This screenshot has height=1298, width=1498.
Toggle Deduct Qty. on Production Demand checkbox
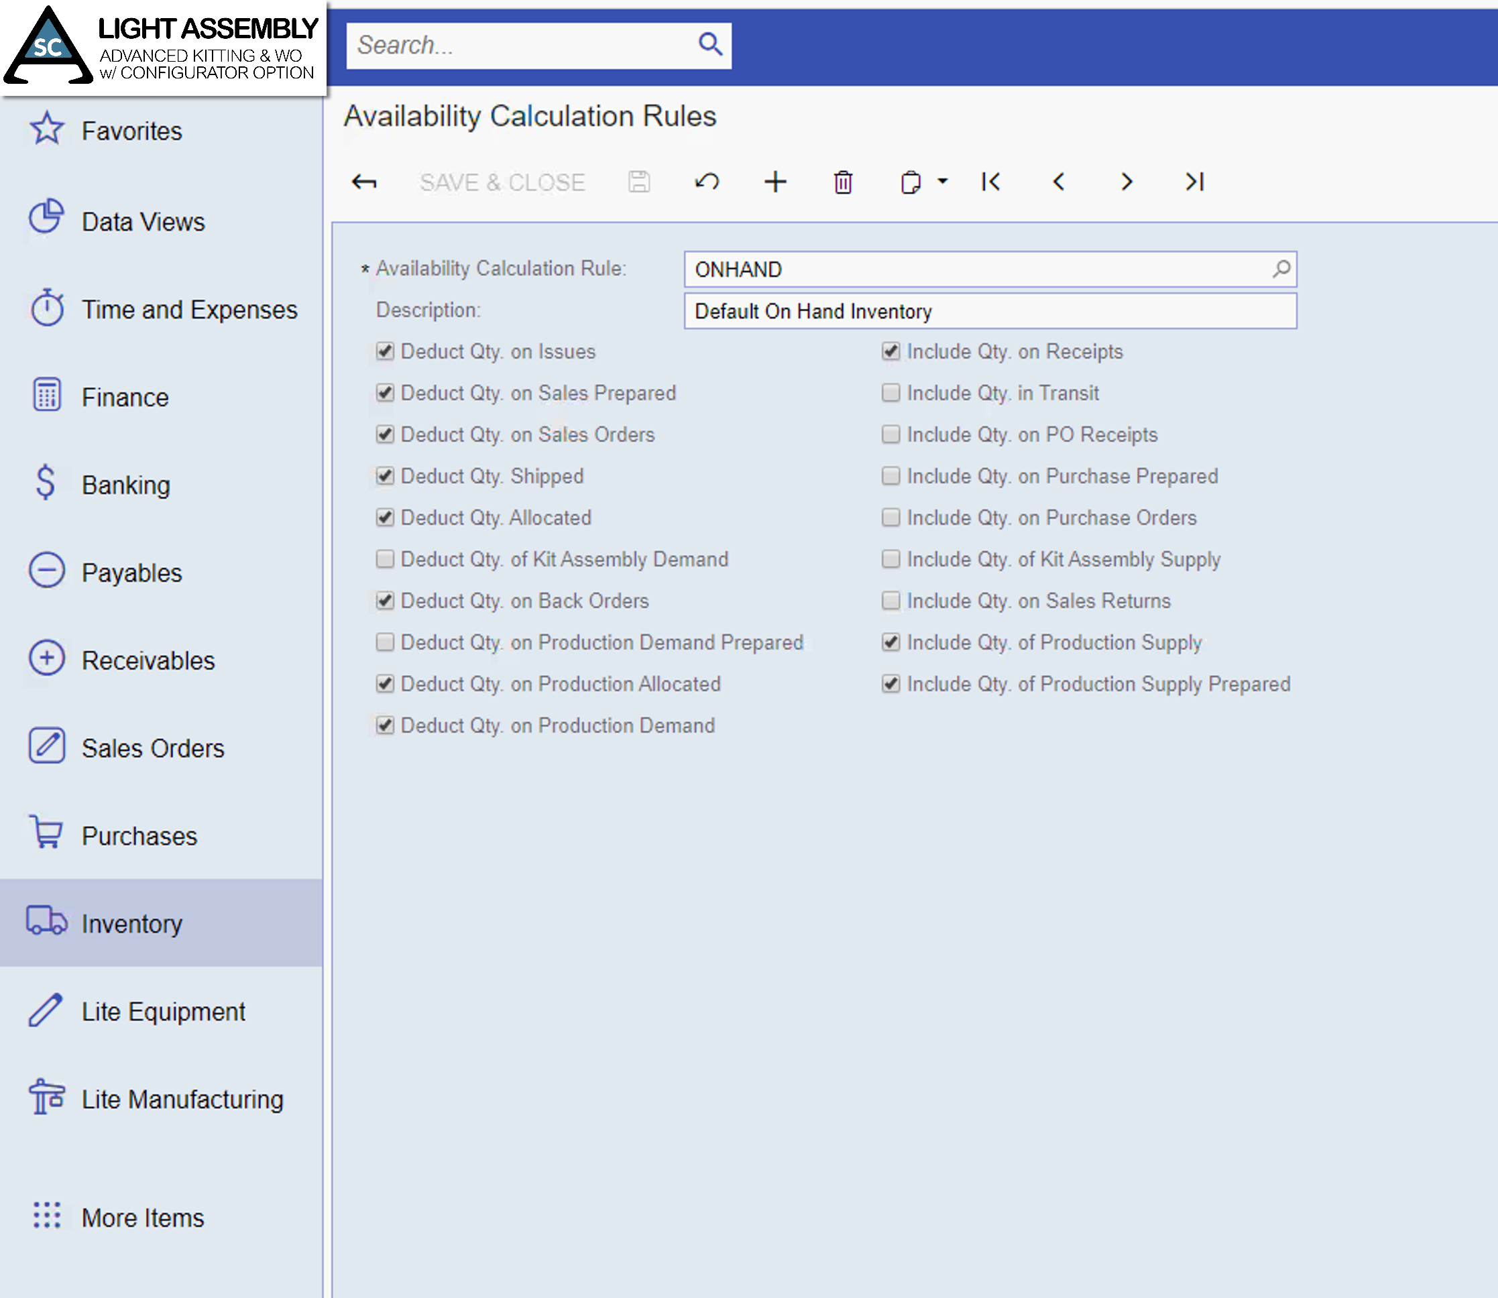click(386, 725)
